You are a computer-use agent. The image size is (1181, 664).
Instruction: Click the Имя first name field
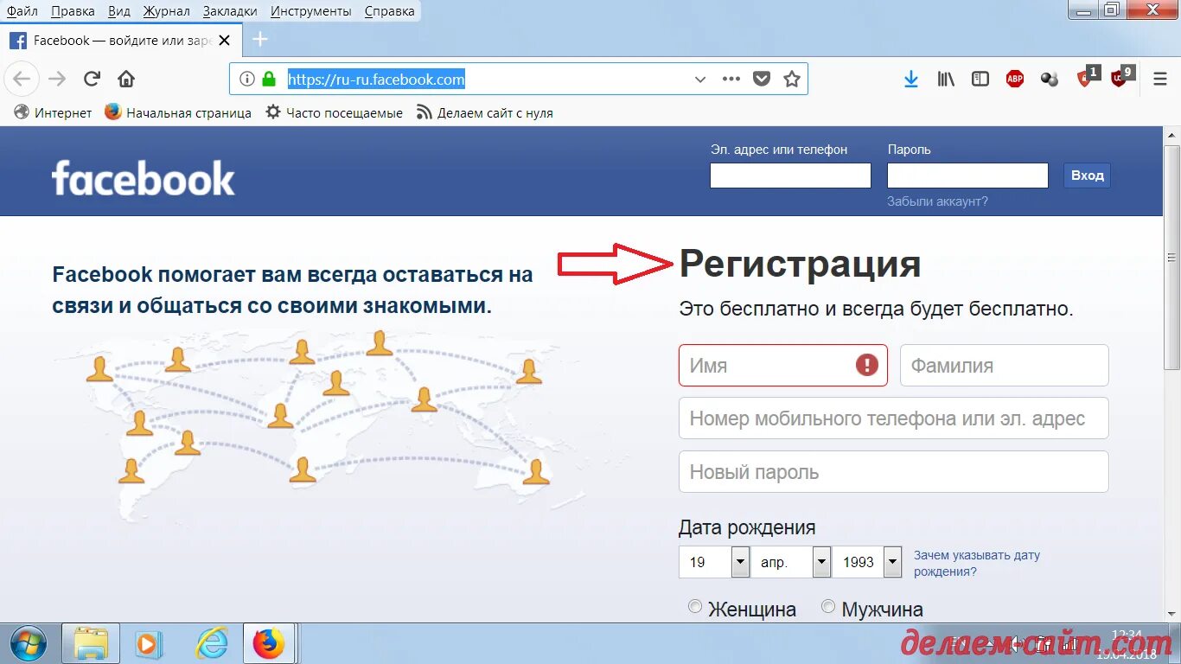783,365
